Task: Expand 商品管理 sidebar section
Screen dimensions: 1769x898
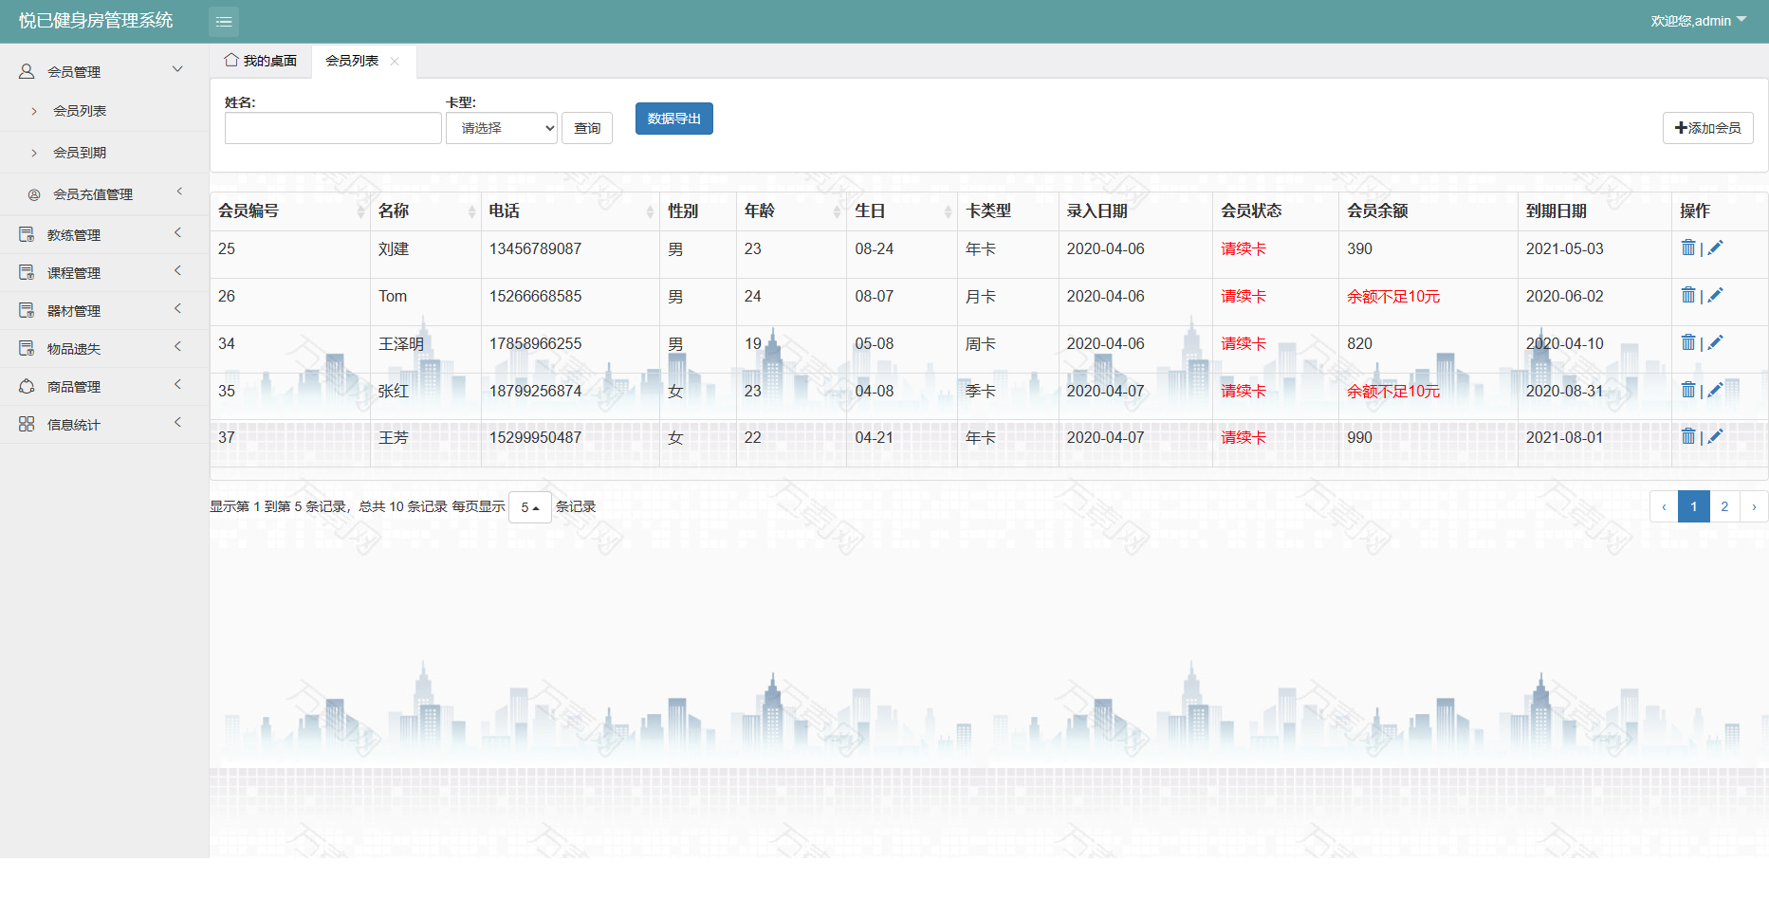Action: (74, 387)
